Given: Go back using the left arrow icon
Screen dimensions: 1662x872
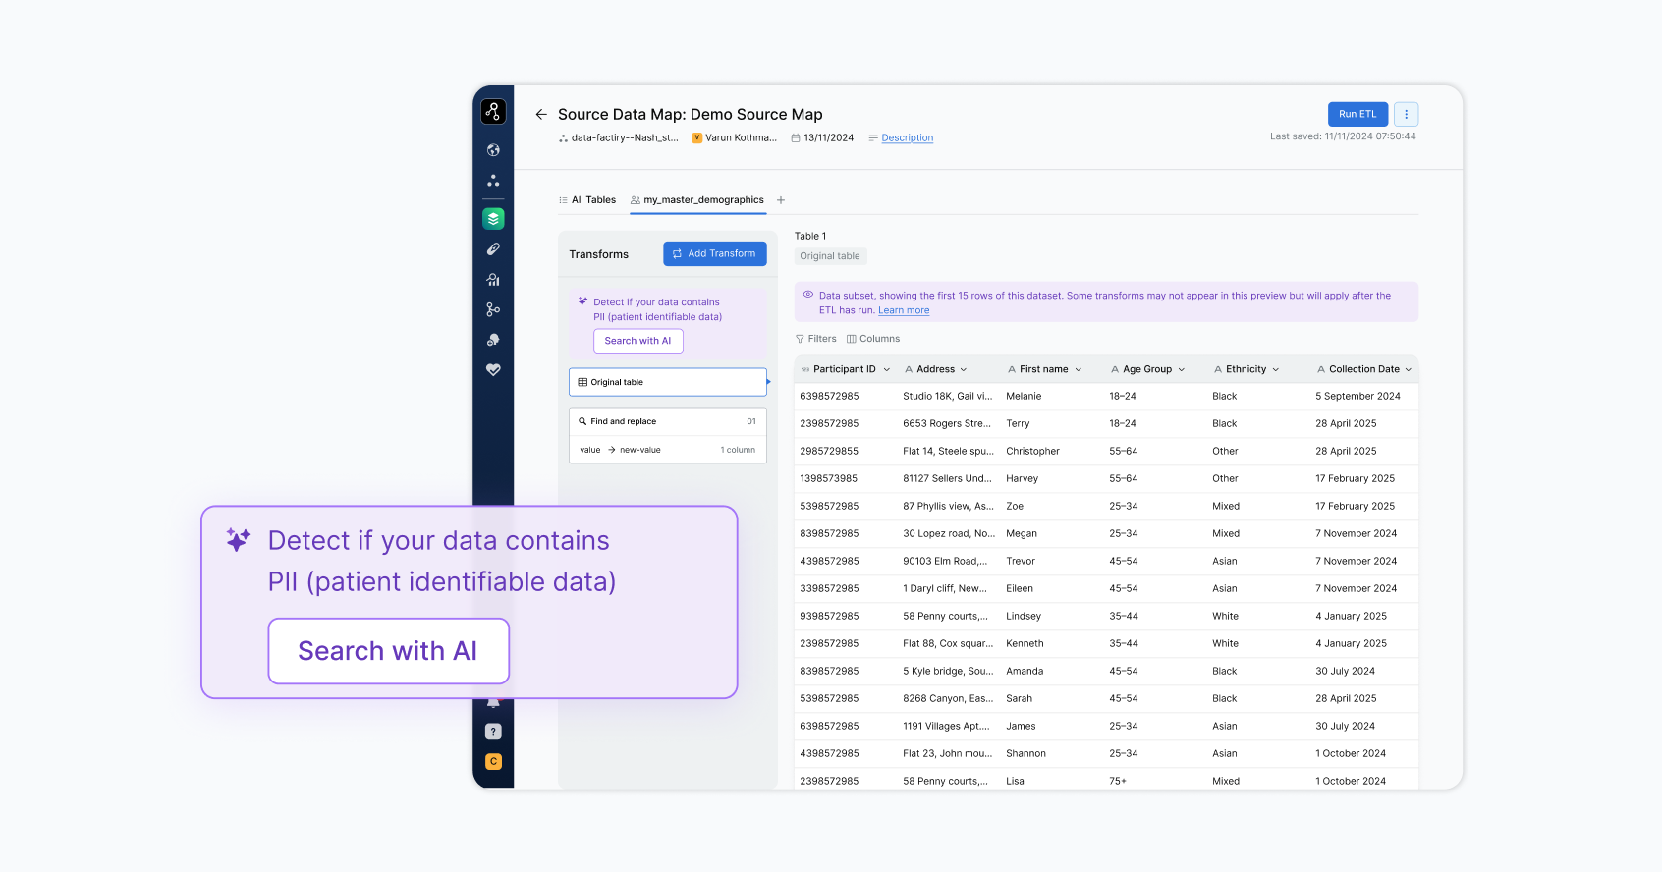Looking at the screenshot, I should (x=540, y=115).
